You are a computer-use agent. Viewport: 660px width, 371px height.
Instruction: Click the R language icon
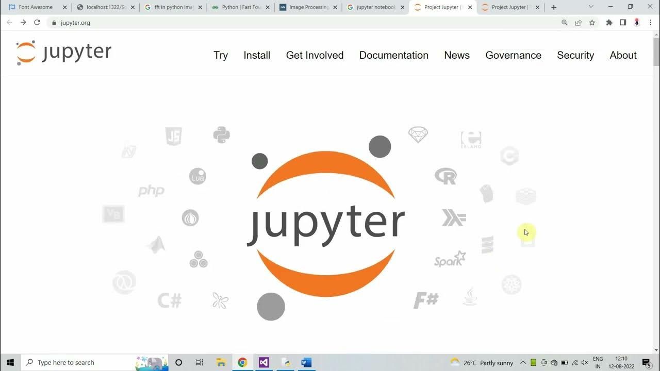pyautogui.click(x=445, y=176)
